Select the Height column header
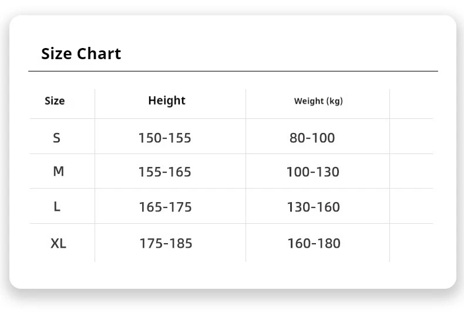Viewport: 464px width, 321px height. (x=166, y=101)
